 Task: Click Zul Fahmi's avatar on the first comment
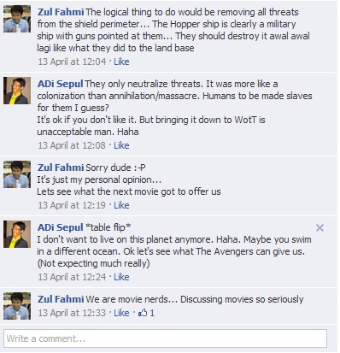pyautogui.click(x=17, y=19)
